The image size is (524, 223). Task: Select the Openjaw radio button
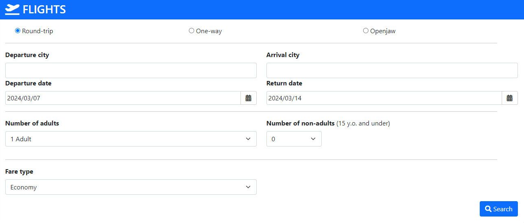366,31
